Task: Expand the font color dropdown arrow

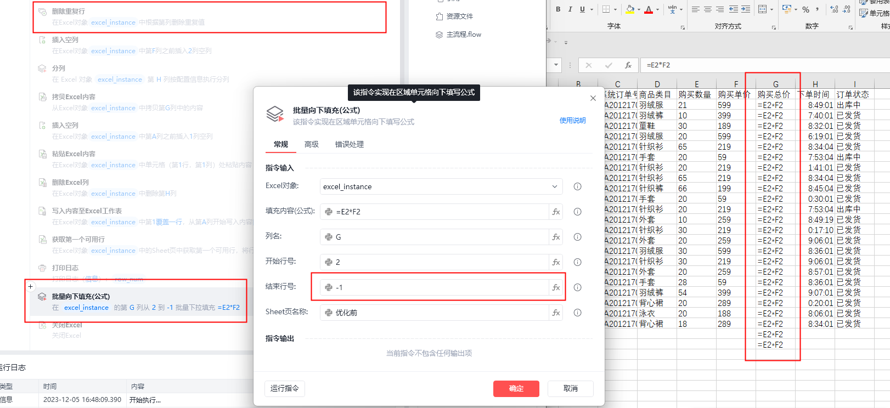Action: [x=657, y=9]
